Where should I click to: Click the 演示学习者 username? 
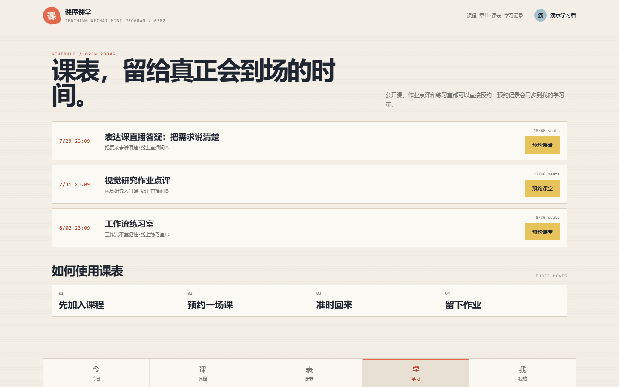pos(563,15)
